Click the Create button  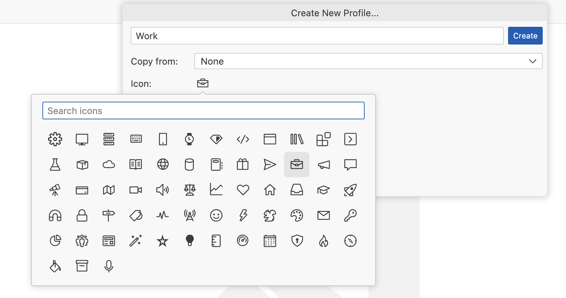pos(525,36)
